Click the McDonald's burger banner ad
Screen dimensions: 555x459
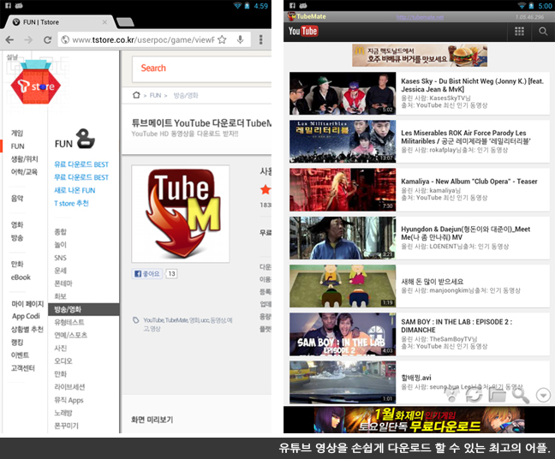[420, 56]
